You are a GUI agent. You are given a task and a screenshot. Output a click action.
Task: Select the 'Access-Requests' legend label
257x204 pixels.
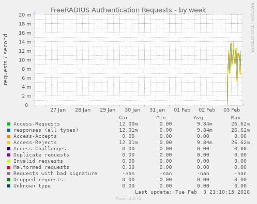click(x=37, y=124)
